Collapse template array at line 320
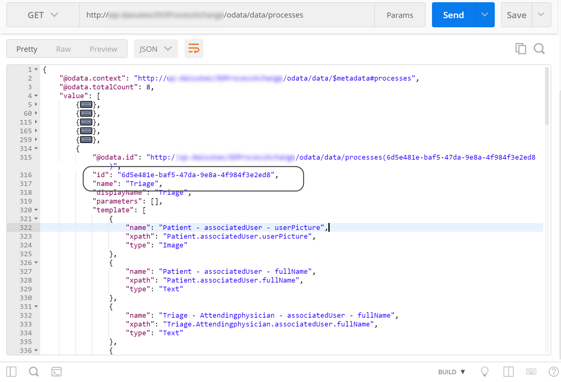This screenshot has height=382, width=561. (x=36, y=210)
